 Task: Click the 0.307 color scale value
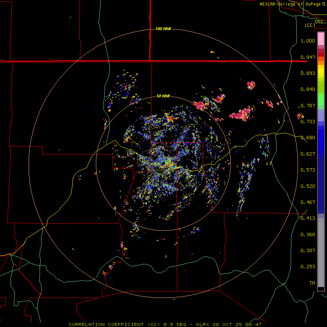pyautogui.click(x=308, y=251)
